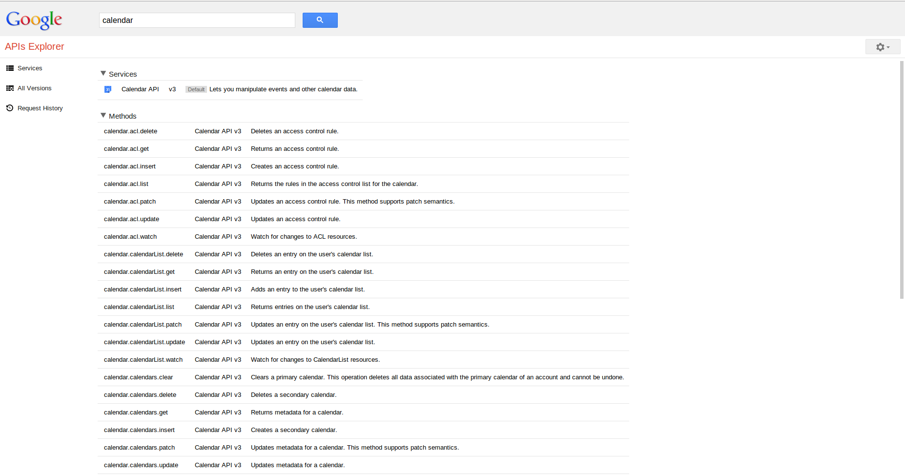Click the Default version badge
Screen dimensions: 905x475
pyautogui.click(x=196, y=89)
